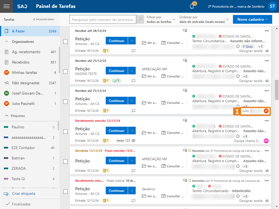
Task: Click info icon next to '1º Grau'
Action: [x=238, y=46]
